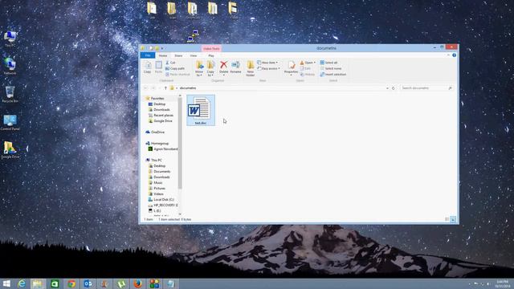Expand the Delete options arrow
This screenshot has width=514, height=289.
(224, 75)
